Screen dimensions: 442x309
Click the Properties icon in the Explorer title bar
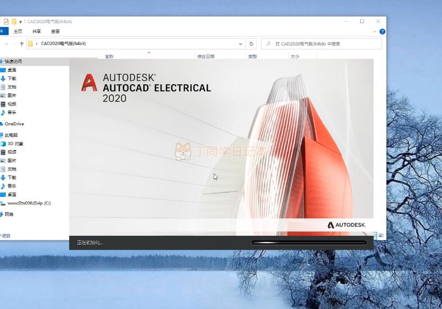(6, 21)
